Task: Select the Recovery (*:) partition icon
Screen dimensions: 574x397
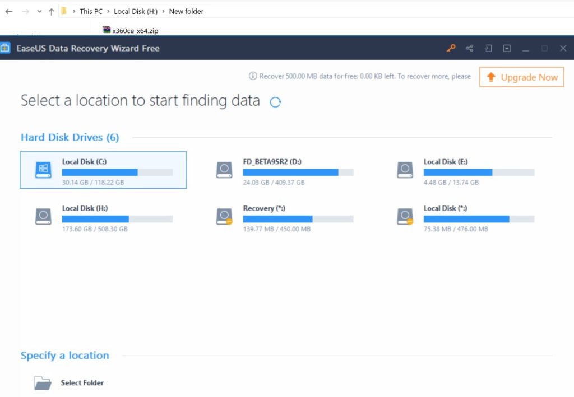Action: click(x=224, y=216)
